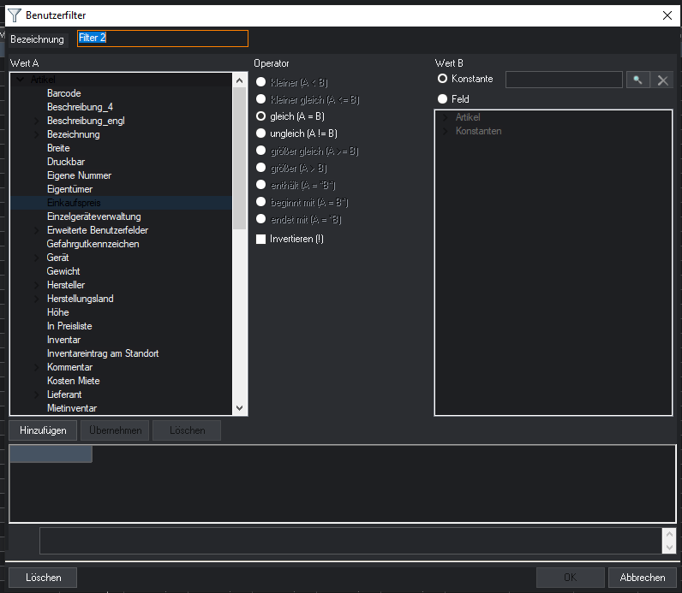Expand the Gerät tree node
This screenshot has width=682, height=593.
click(x=37, y=258)
